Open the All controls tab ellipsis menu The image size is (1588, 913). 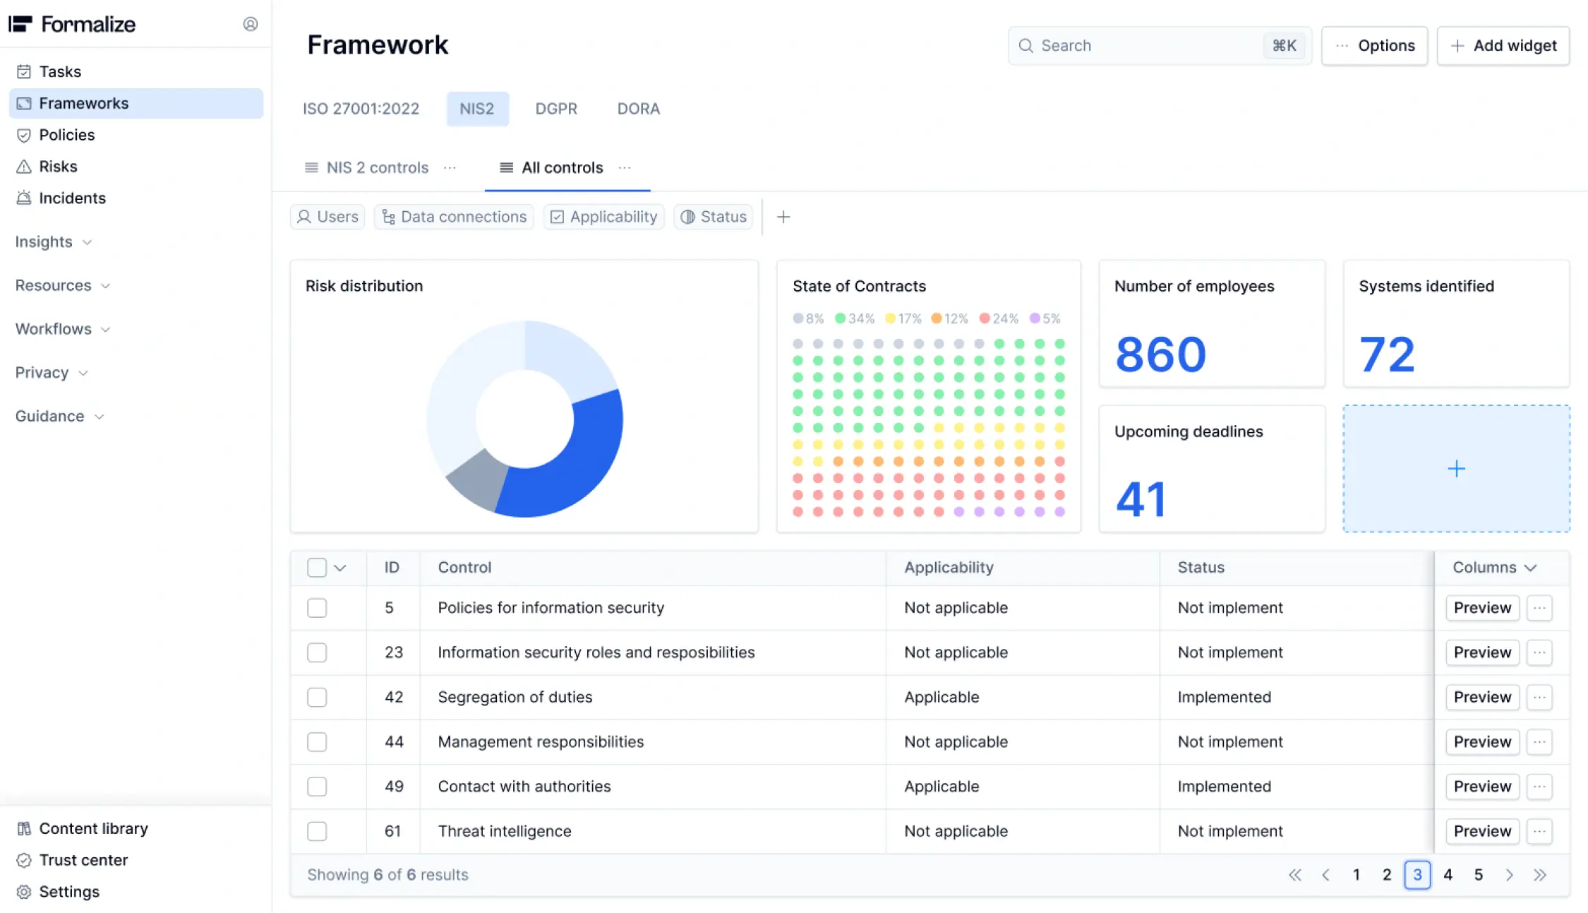pos(625,167)
